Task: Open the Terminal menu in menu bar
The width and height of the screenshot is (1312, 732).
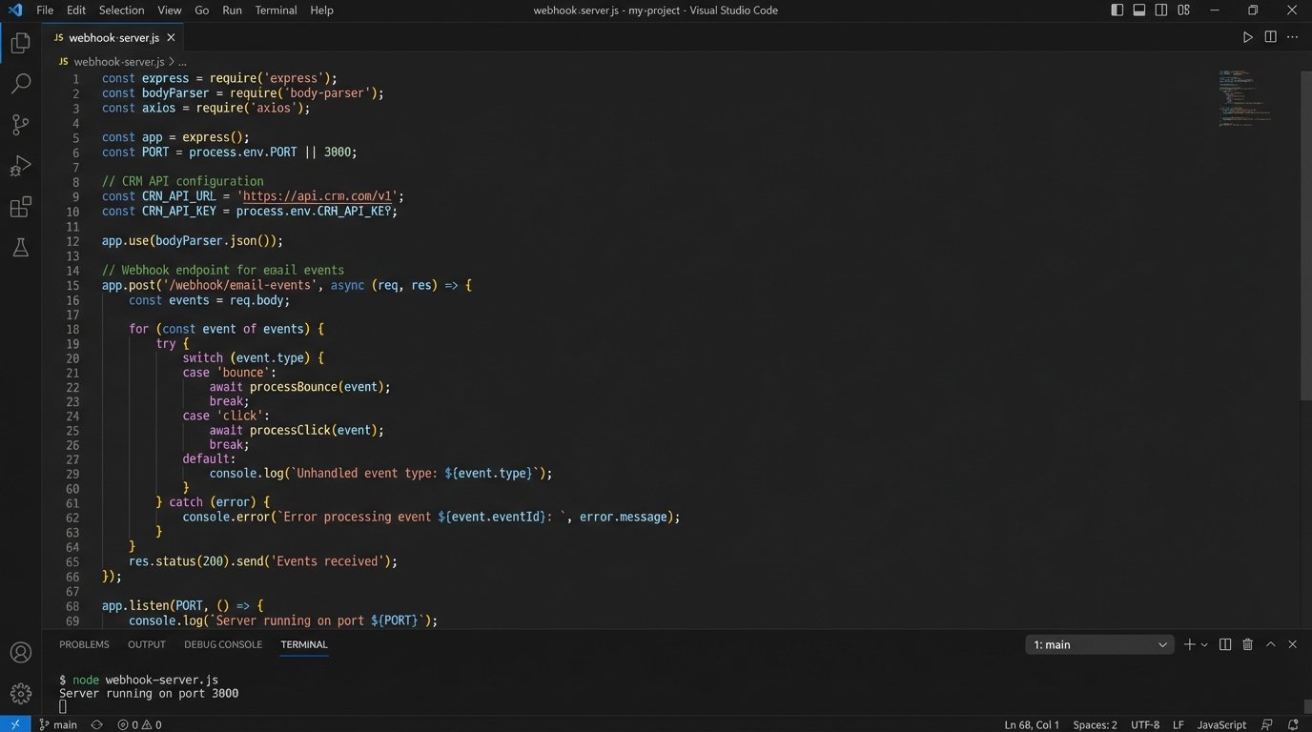Action: 276,10
